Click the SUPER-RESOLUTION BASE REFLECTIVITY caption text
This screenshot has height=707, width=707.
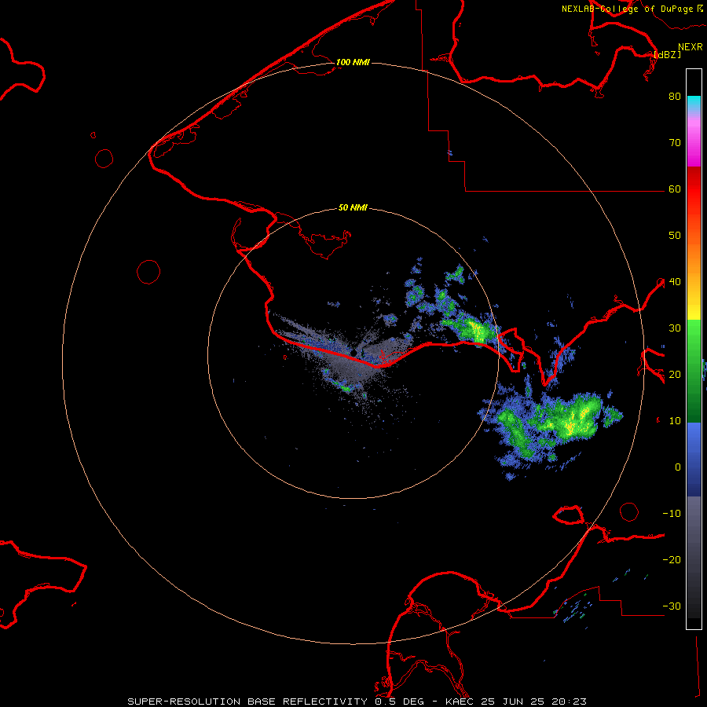pyautogui.click(x=249, y=702)
